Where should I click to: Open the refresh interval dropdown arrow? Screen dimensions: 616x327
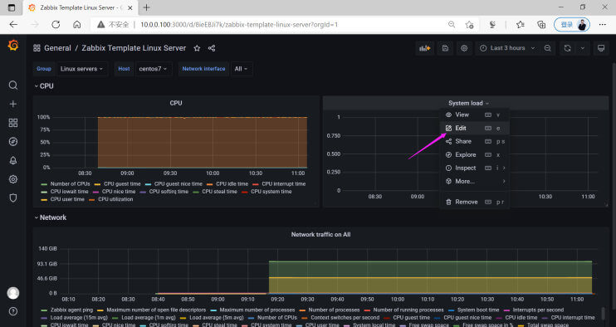[x=583, y=48]
